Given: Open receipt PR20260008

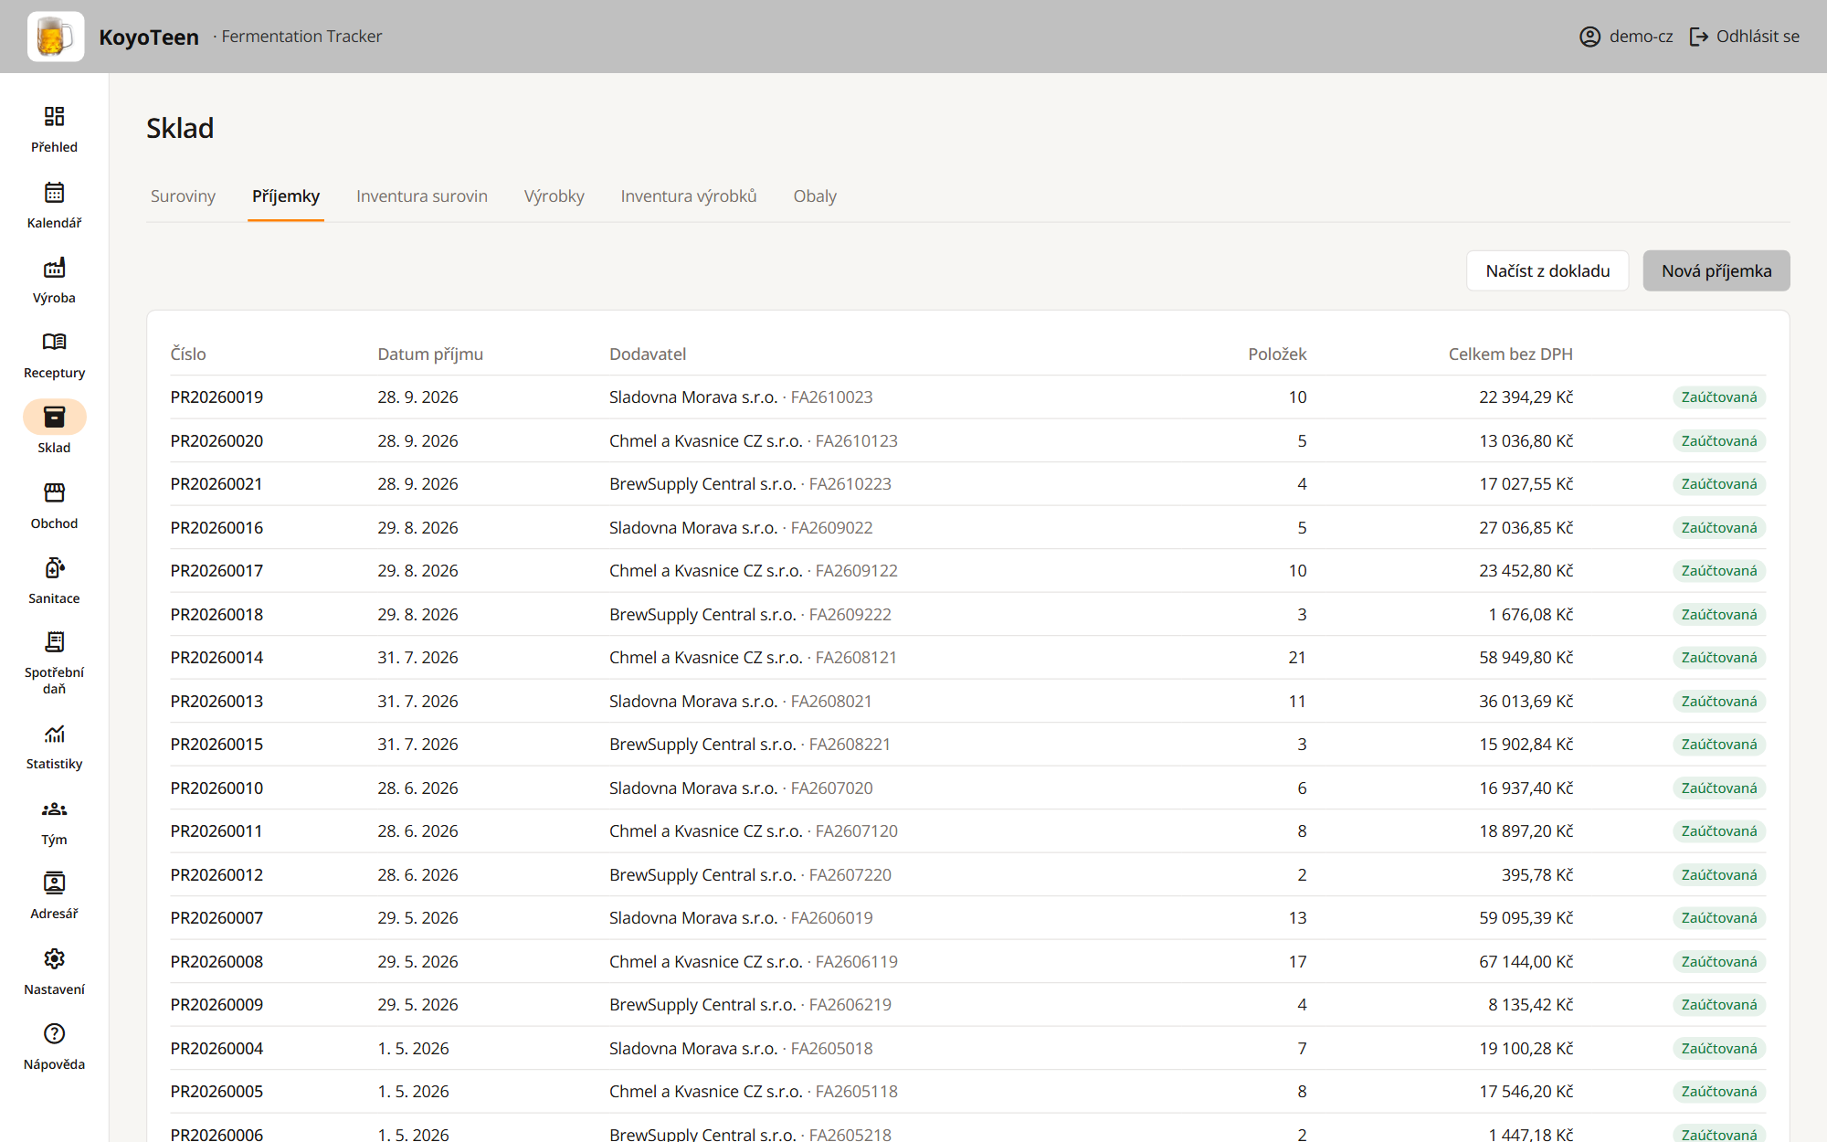Looking at the screenshot, I should [x=216, y=962].
